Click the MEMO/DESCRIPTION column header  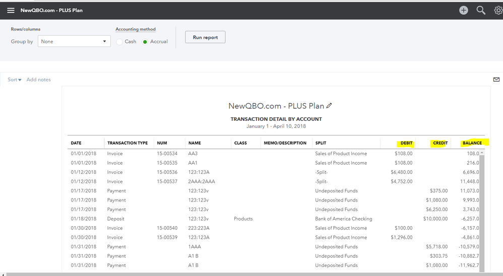click(x=285, y=143)
